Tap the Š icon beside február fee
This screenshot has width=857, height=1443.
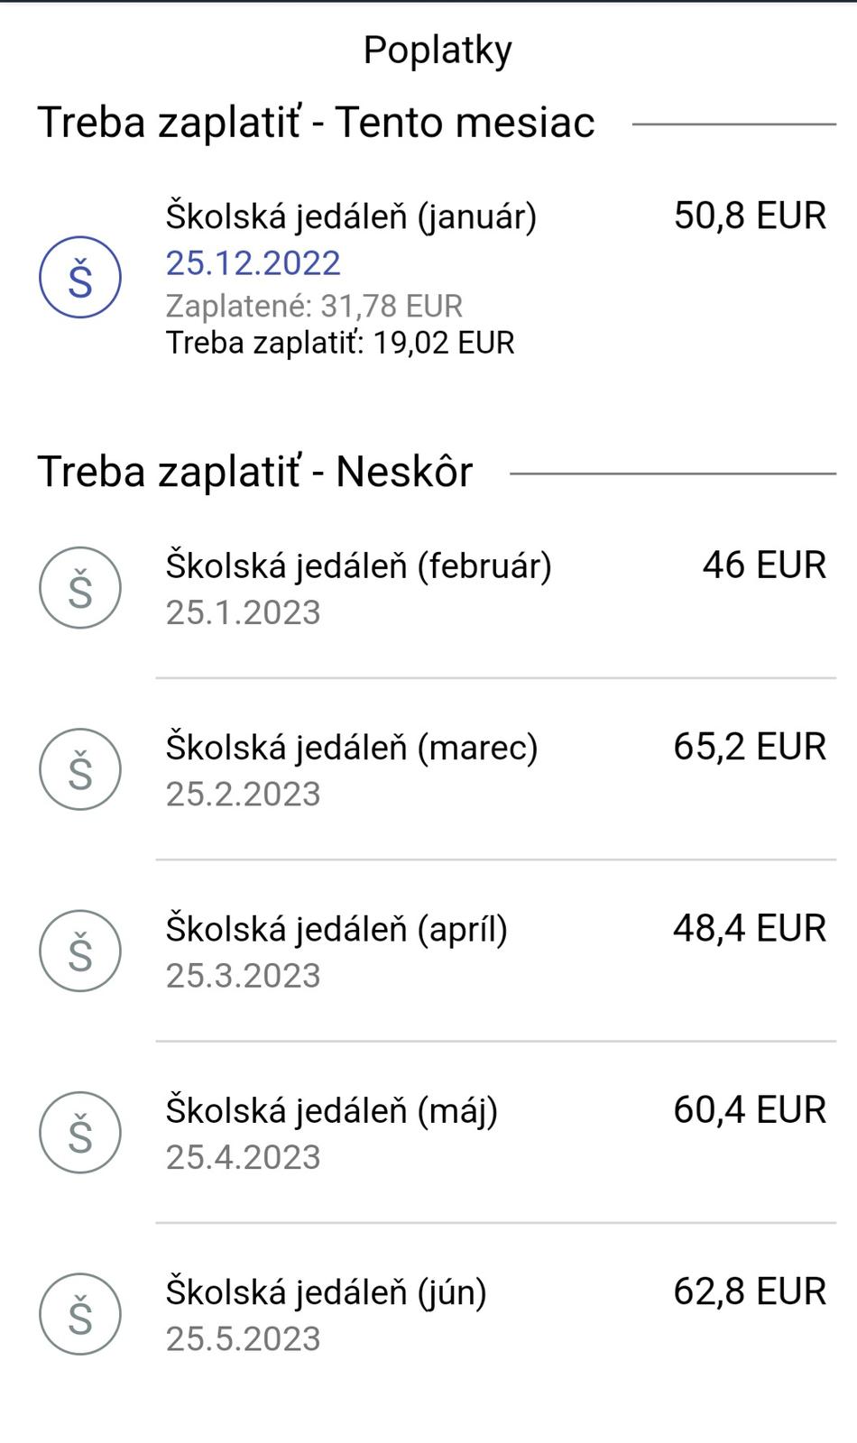[x=80, y=588]
